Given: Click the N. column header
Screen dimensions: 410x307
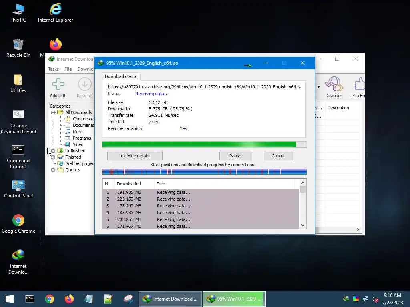Looking at the screenshot, I should point(109,184).
